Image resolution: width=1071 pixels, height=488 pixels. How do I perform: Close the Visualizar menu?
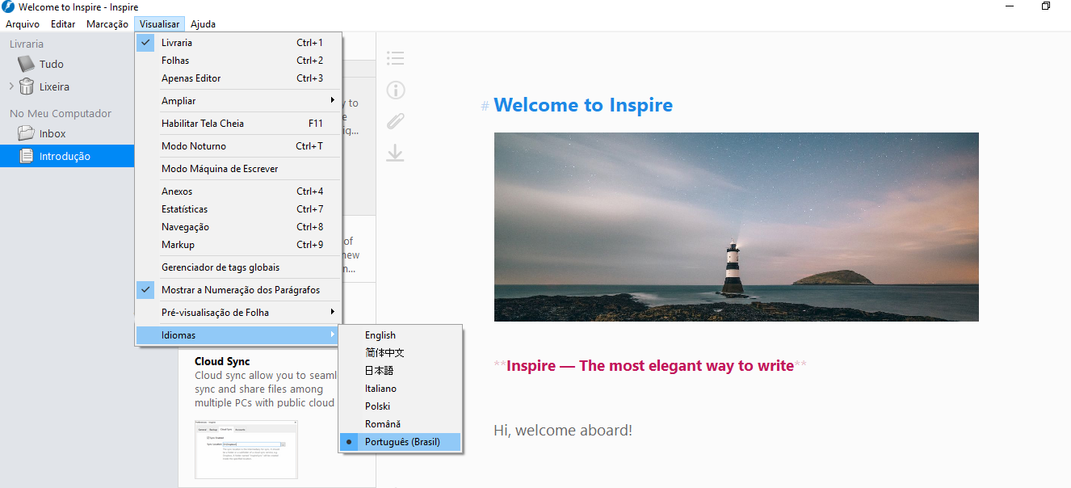[x=159, y=24]
